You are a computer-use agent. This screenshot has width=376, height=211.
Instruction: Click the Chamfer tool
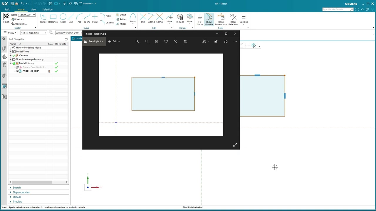coord(107,23)
